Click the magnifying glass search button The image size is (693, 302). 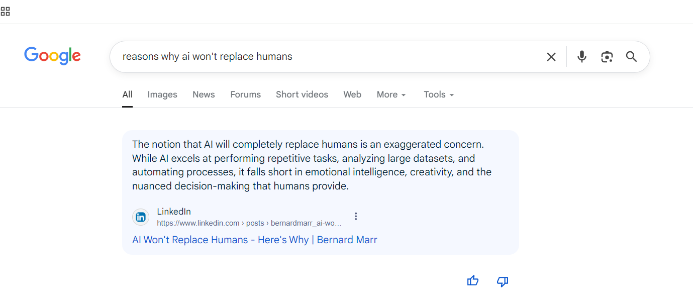pos(631,57)
